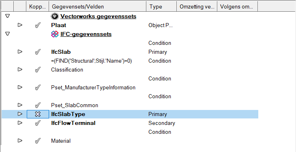Click the Vectorworks logo icon

click(x=55, y=17)
